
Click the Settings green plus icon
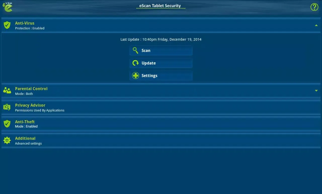coord(136,76)
